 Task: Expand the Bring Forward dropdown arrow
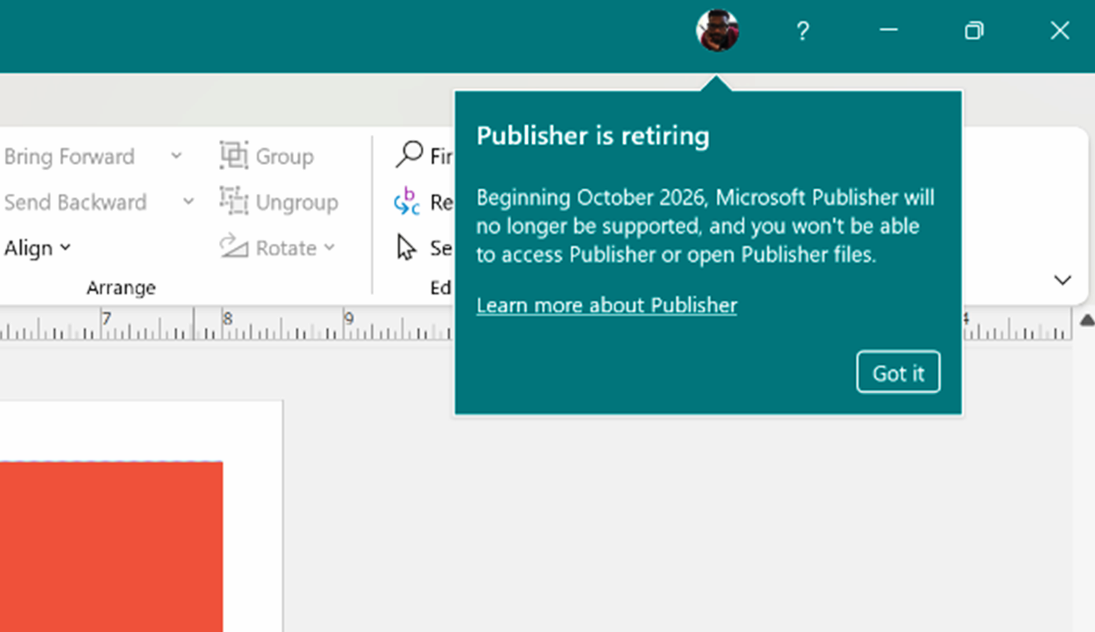pyautogui.click(x=176, y=157)
